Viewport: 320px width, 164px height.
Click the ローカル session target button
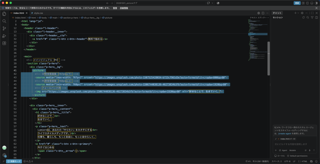pyautogui.click(x=280, y=156)
